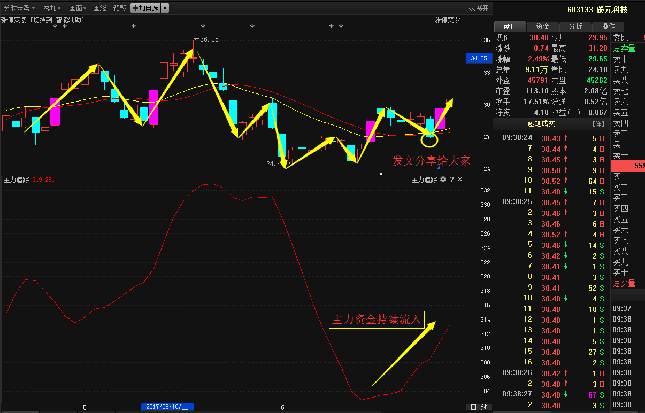Click the yellow circle annotation on candlestick
Image resolution: width=645 pixels, height=413 pixels.
(x=429, y=140)
